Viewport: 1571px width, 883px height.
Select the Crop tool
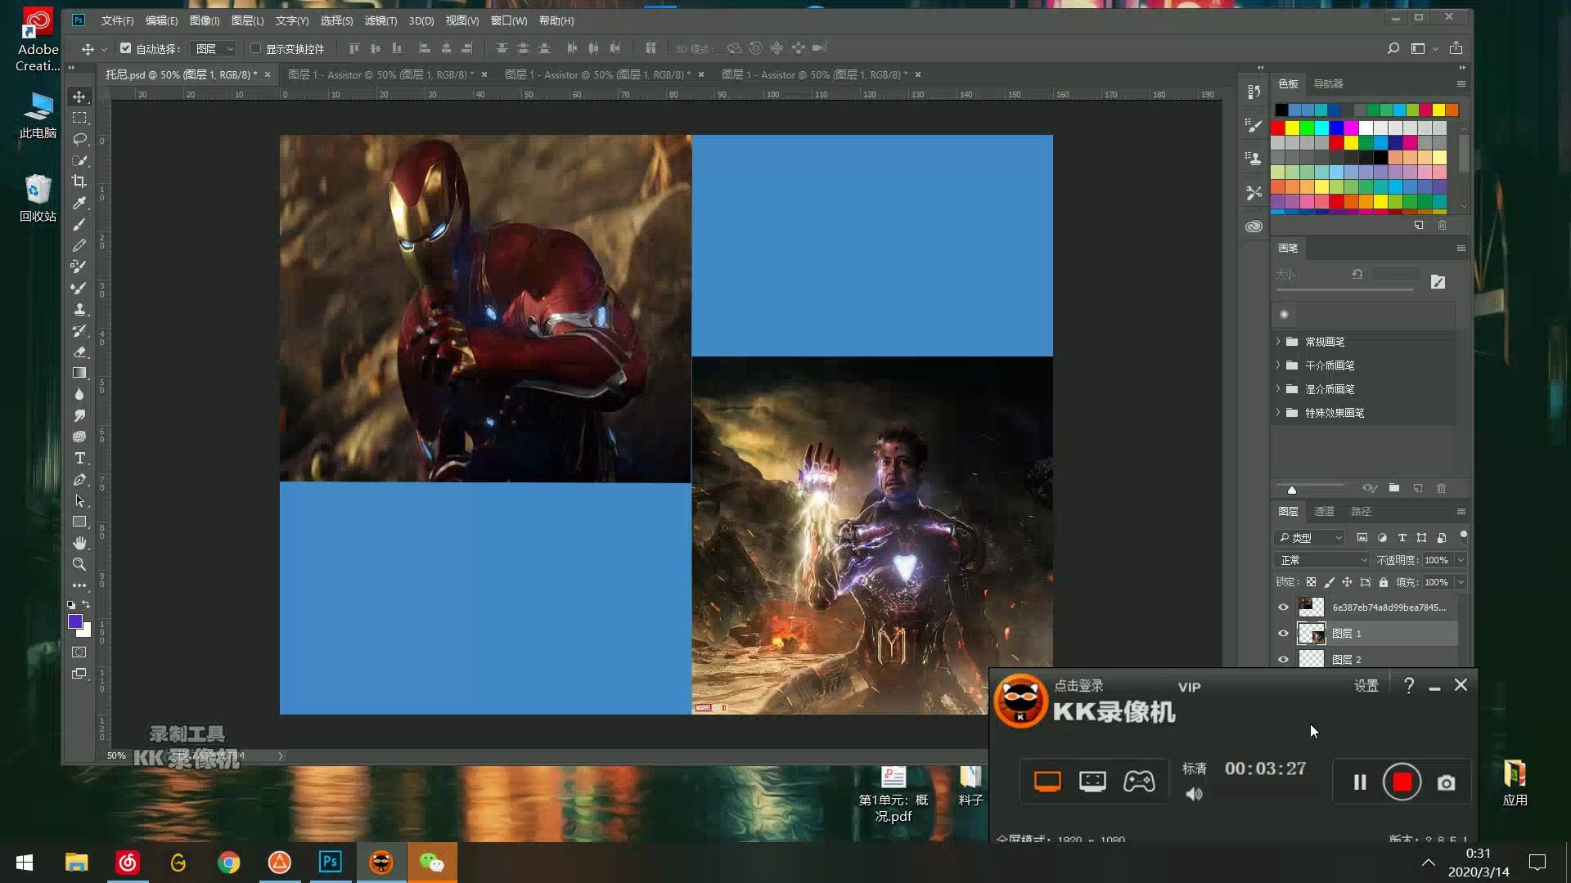tap(79, 182)
